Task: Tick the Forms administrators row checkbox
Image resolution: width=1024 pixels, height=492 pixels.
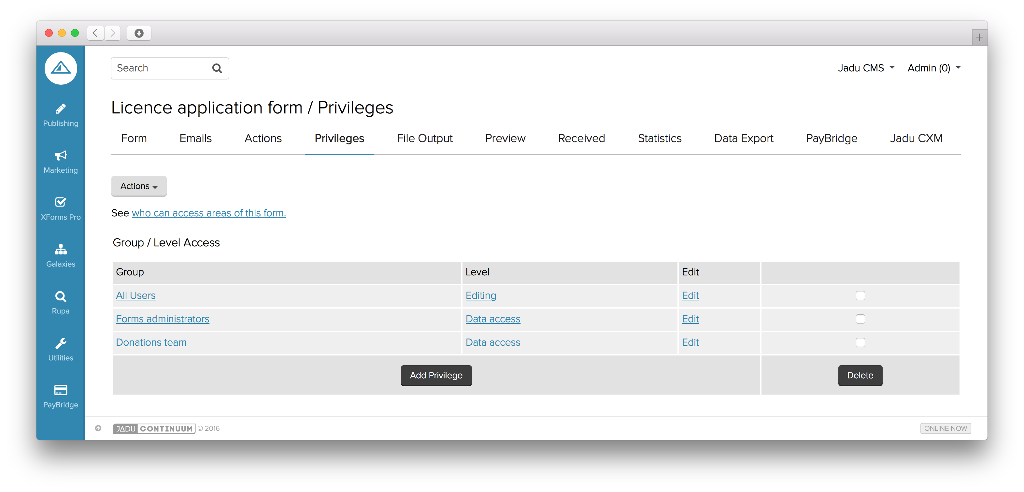Action: (860, 319)
